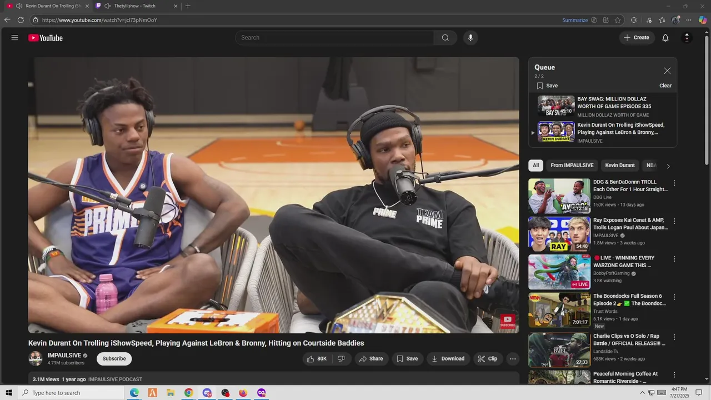The height and width of the screenshot is (400, 711).
Task: Open Microsoft Edge from taskbar
Action: 134,393
